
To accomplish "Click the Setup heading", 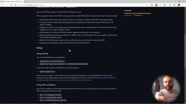I will (x=40, y=48).
